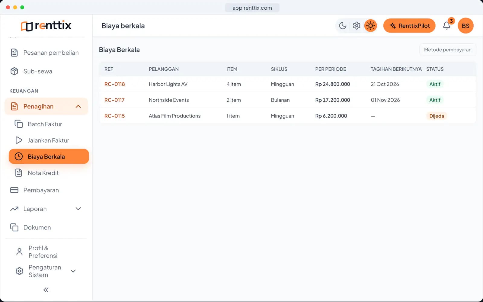Select Biaya Berkala clock icon
This screenshot has height=302, width=483.
[19, 156]
